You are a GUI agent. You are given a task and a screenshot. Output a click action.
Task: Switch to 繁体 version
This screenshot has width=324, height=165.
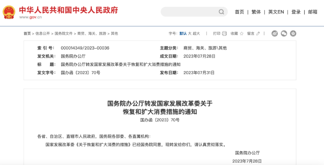[x=256, y=12]
